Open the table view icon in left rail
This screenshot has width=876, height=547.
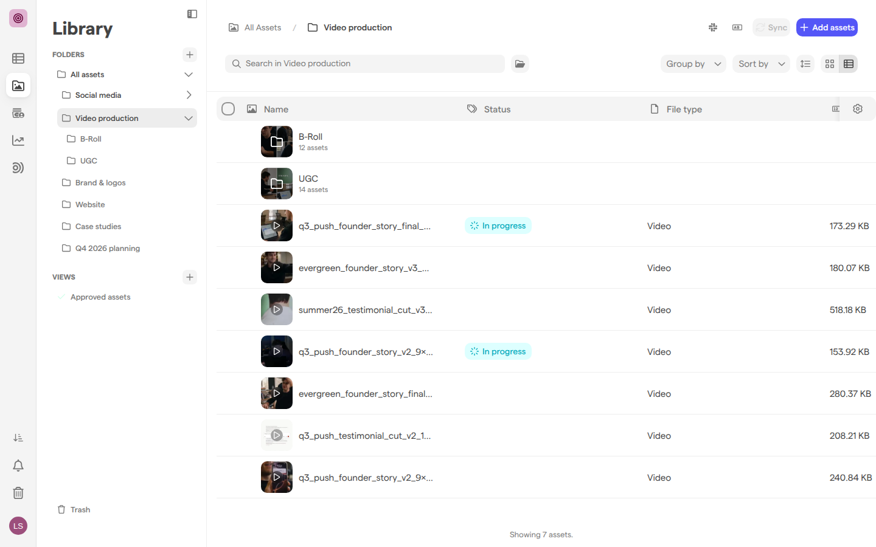(18, 58)
